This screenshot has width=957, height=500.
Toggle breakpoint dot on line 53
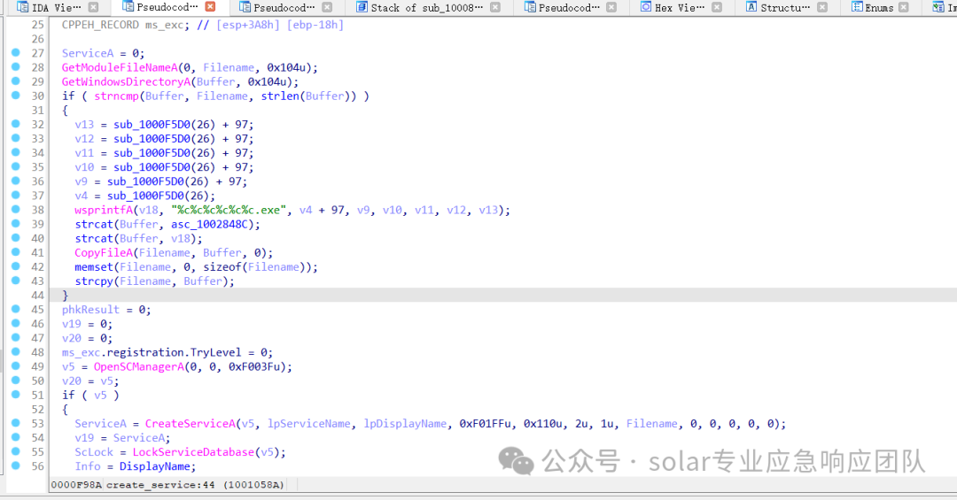click(16, 423)
